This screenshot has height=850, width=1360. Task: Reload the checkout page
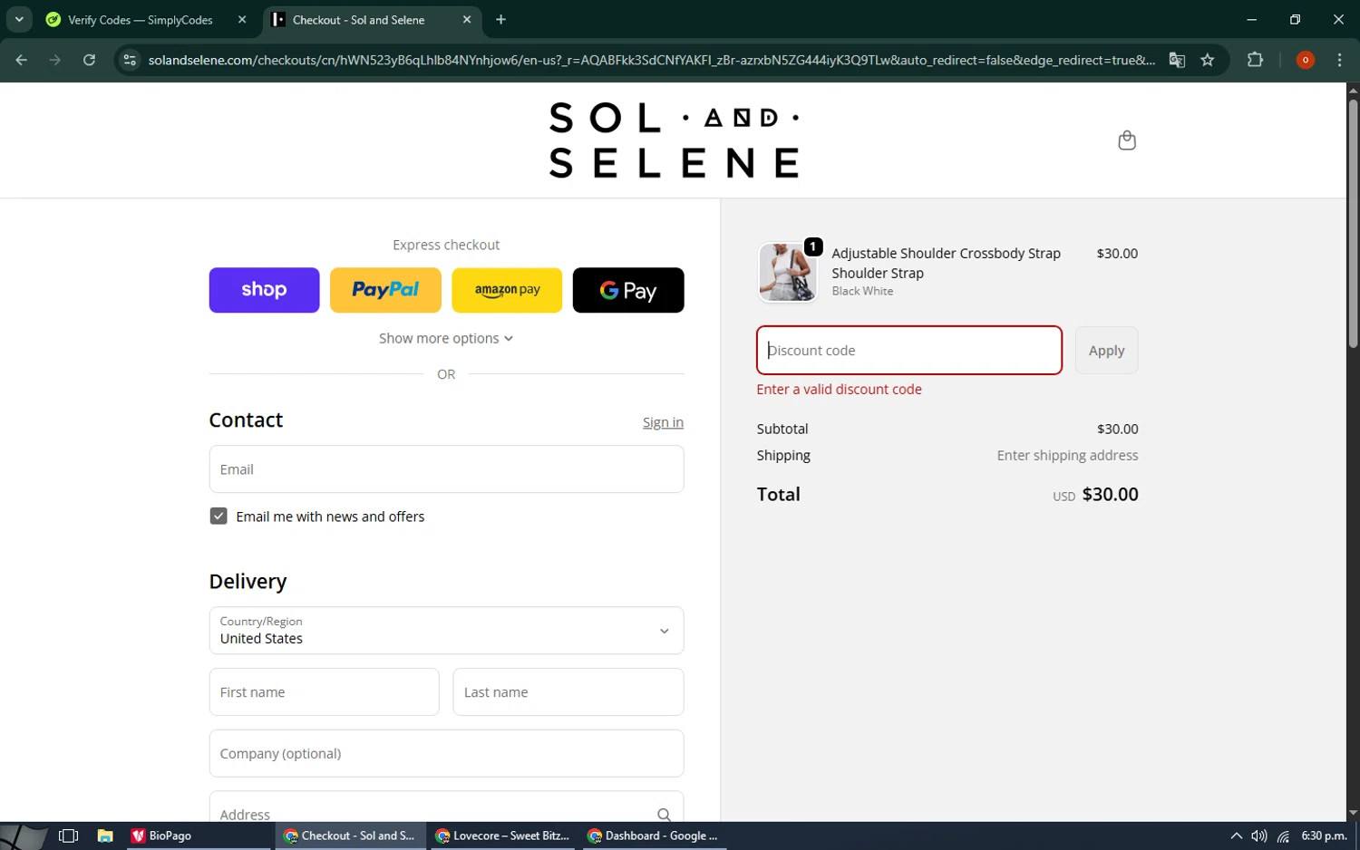(x=89, y=60)
